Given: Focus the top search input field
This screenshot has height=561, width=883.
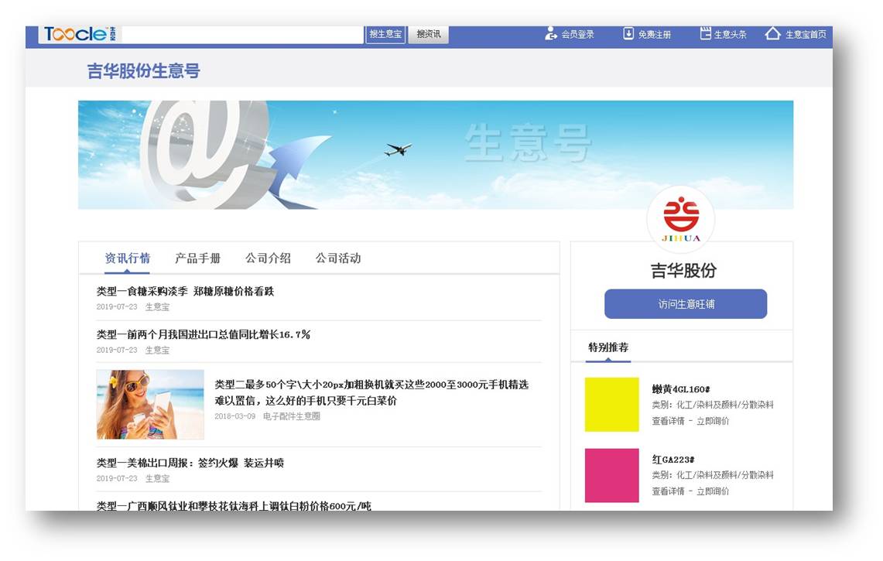Looking at the screenshot, I should (x=242, y=34).
